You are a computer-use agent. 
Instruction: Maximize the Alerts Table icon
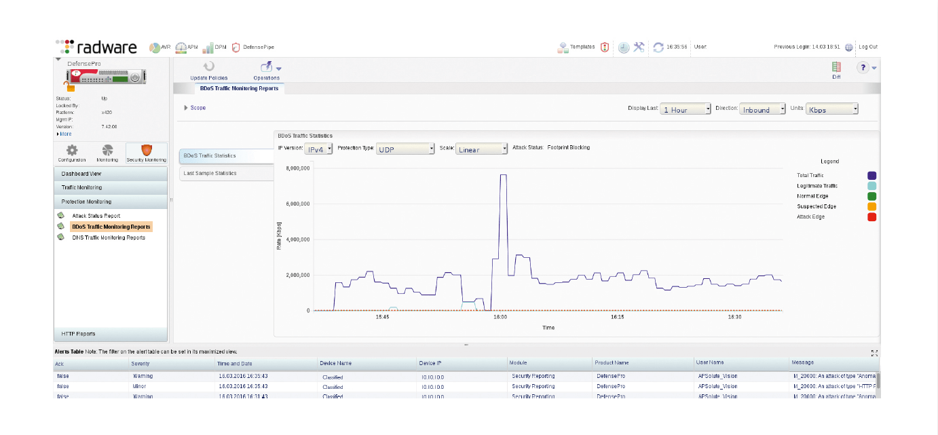click(874, 353)
